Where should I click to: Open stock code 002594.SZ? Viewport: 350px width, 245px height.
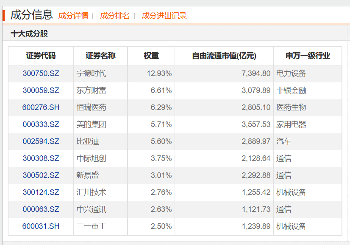[41, 141]
